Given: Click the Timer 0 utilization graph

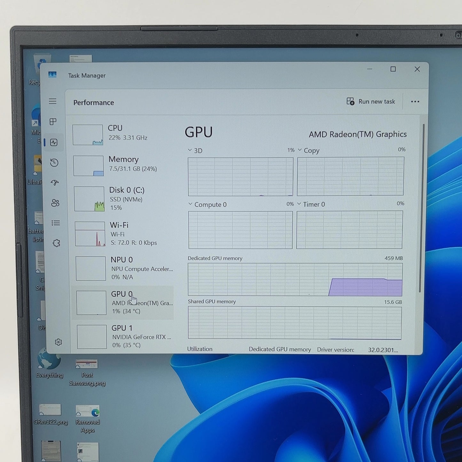Looking at the screenshot, I should point(349,230).
